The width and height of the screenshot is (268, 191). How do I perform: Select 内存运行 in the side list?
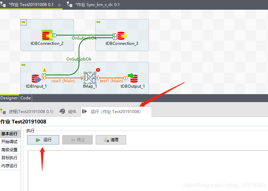point(10,166)
